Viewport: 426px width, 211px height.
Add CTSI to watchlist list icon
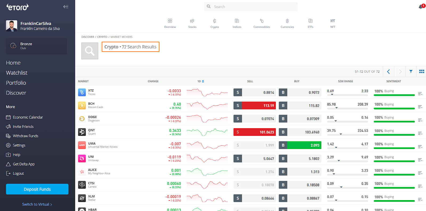coord(420,186)
